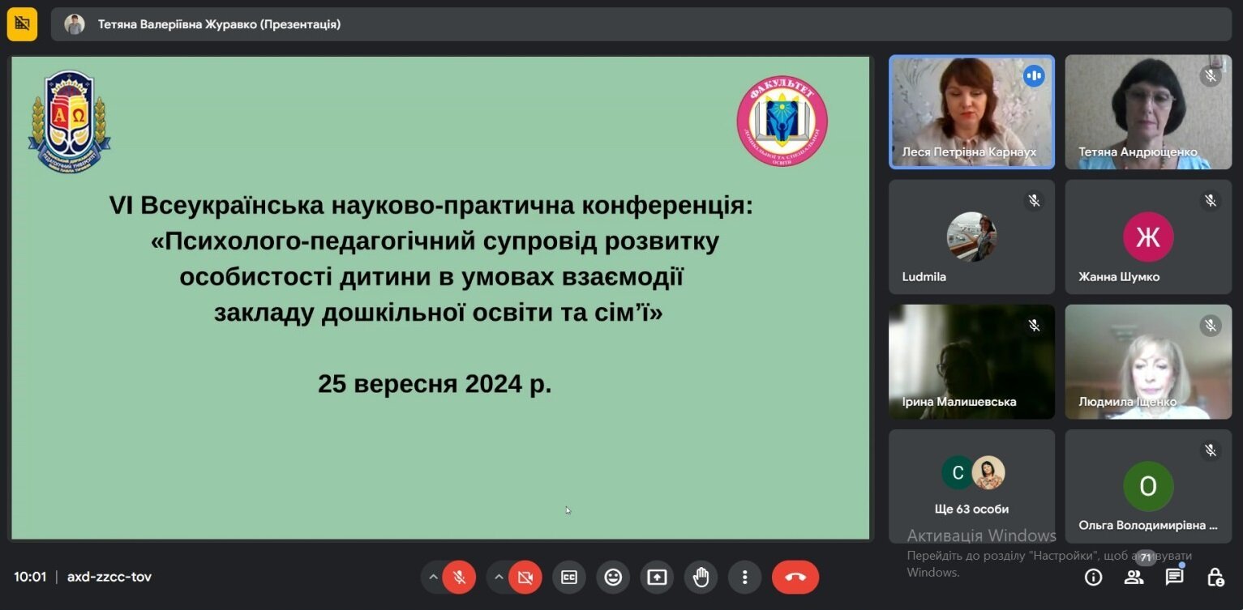Open the chat messages panel

1174,578
